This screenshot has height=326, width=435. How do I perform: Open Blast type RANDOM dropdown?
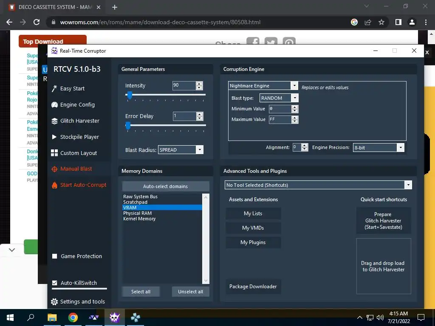(x=295, y=98)
